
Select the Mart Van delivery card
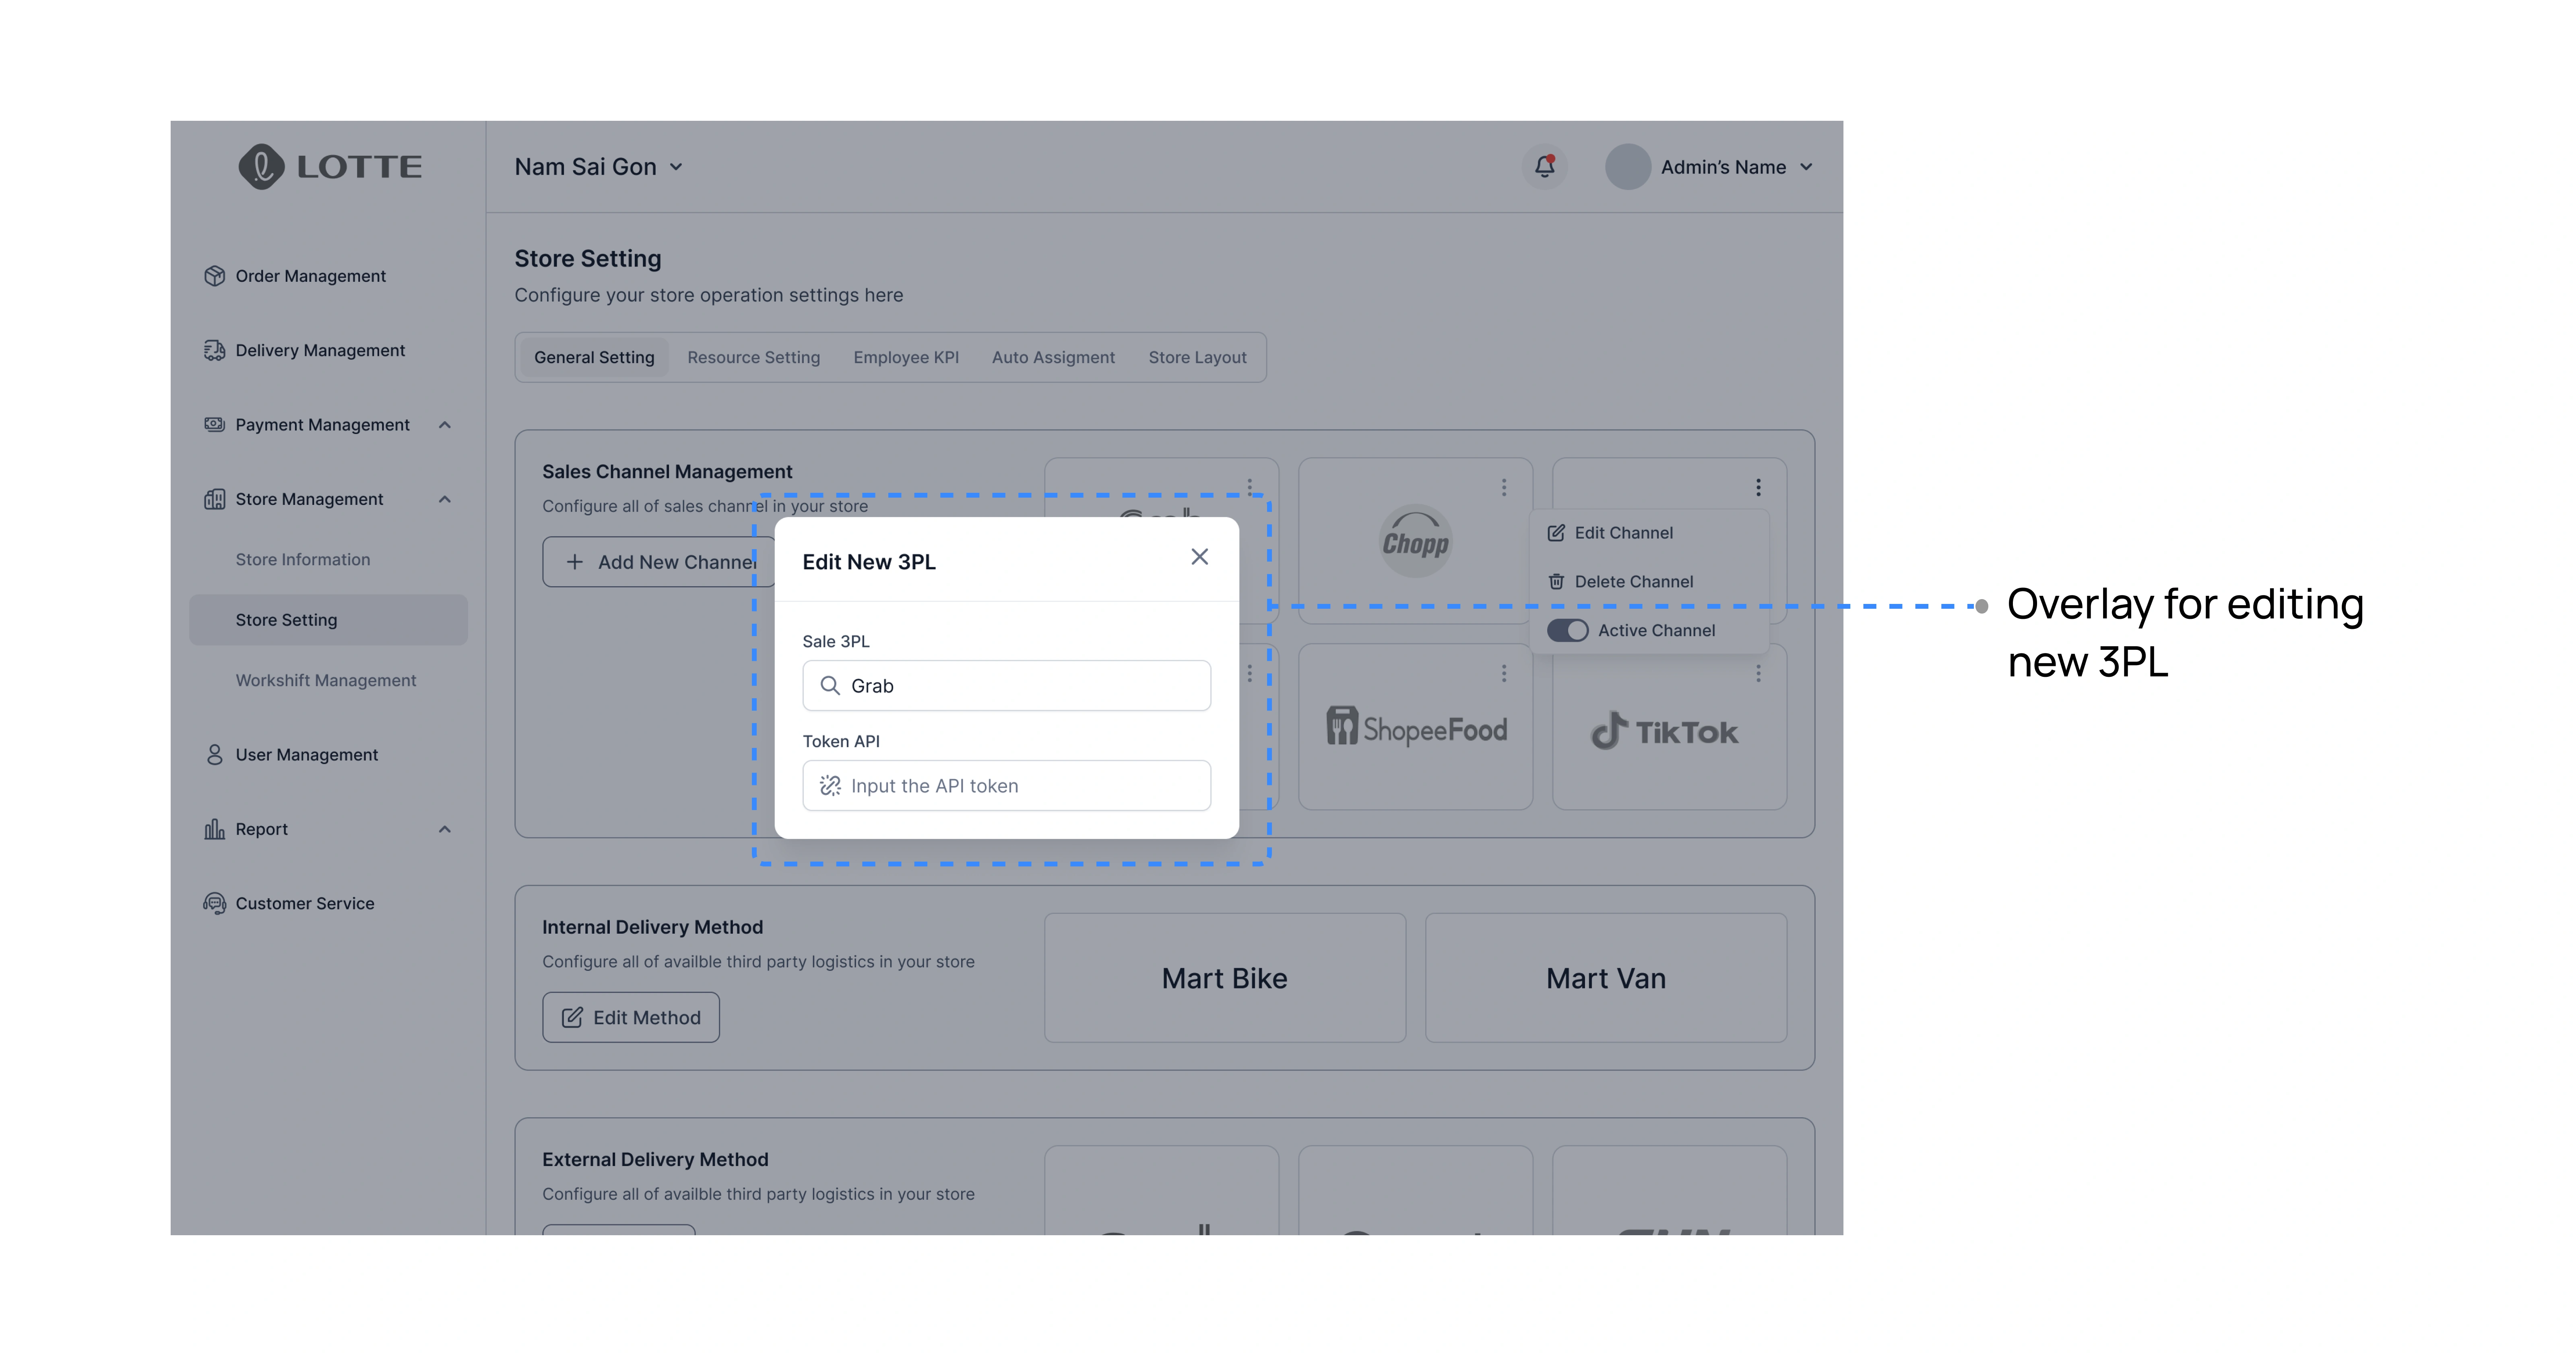pyautogui.click(x=1606, y=978)
